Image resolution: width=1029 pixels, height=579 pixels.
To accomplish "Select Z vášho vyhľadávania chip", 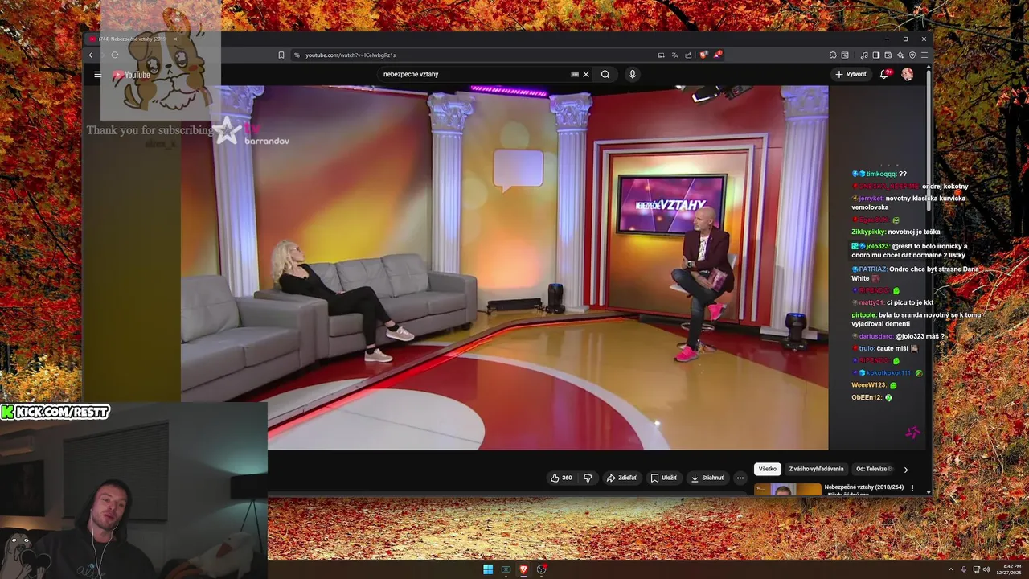I will pyautogui.click(x=816, y=469).
